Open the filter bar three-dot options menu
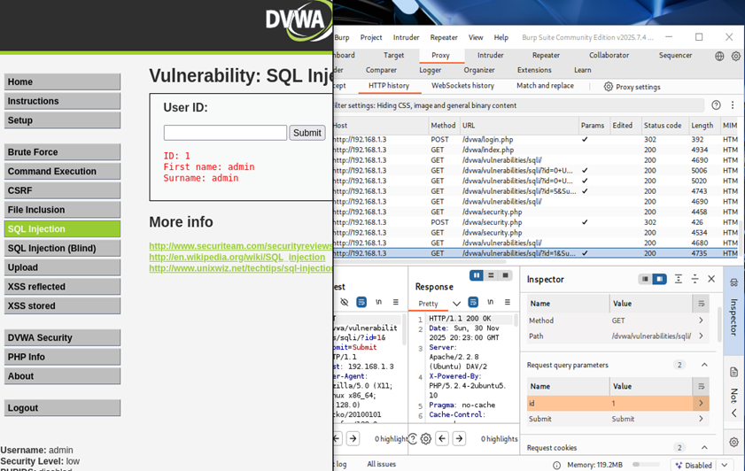The image size is (745, 471). click(733, 105)
